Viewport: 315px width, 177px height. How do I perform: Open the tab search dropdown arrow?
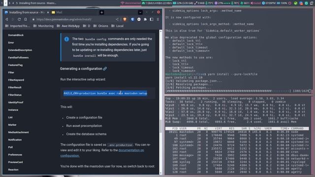pyautogui.click(x=140, y=12)
